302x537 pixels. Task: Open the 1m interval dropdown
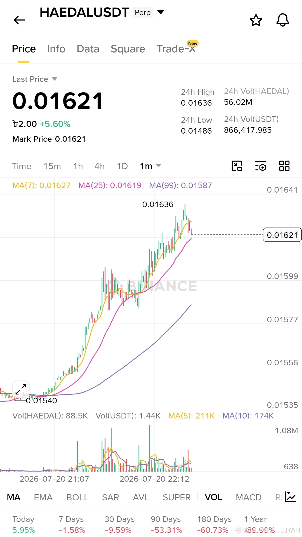click(150, 166)
